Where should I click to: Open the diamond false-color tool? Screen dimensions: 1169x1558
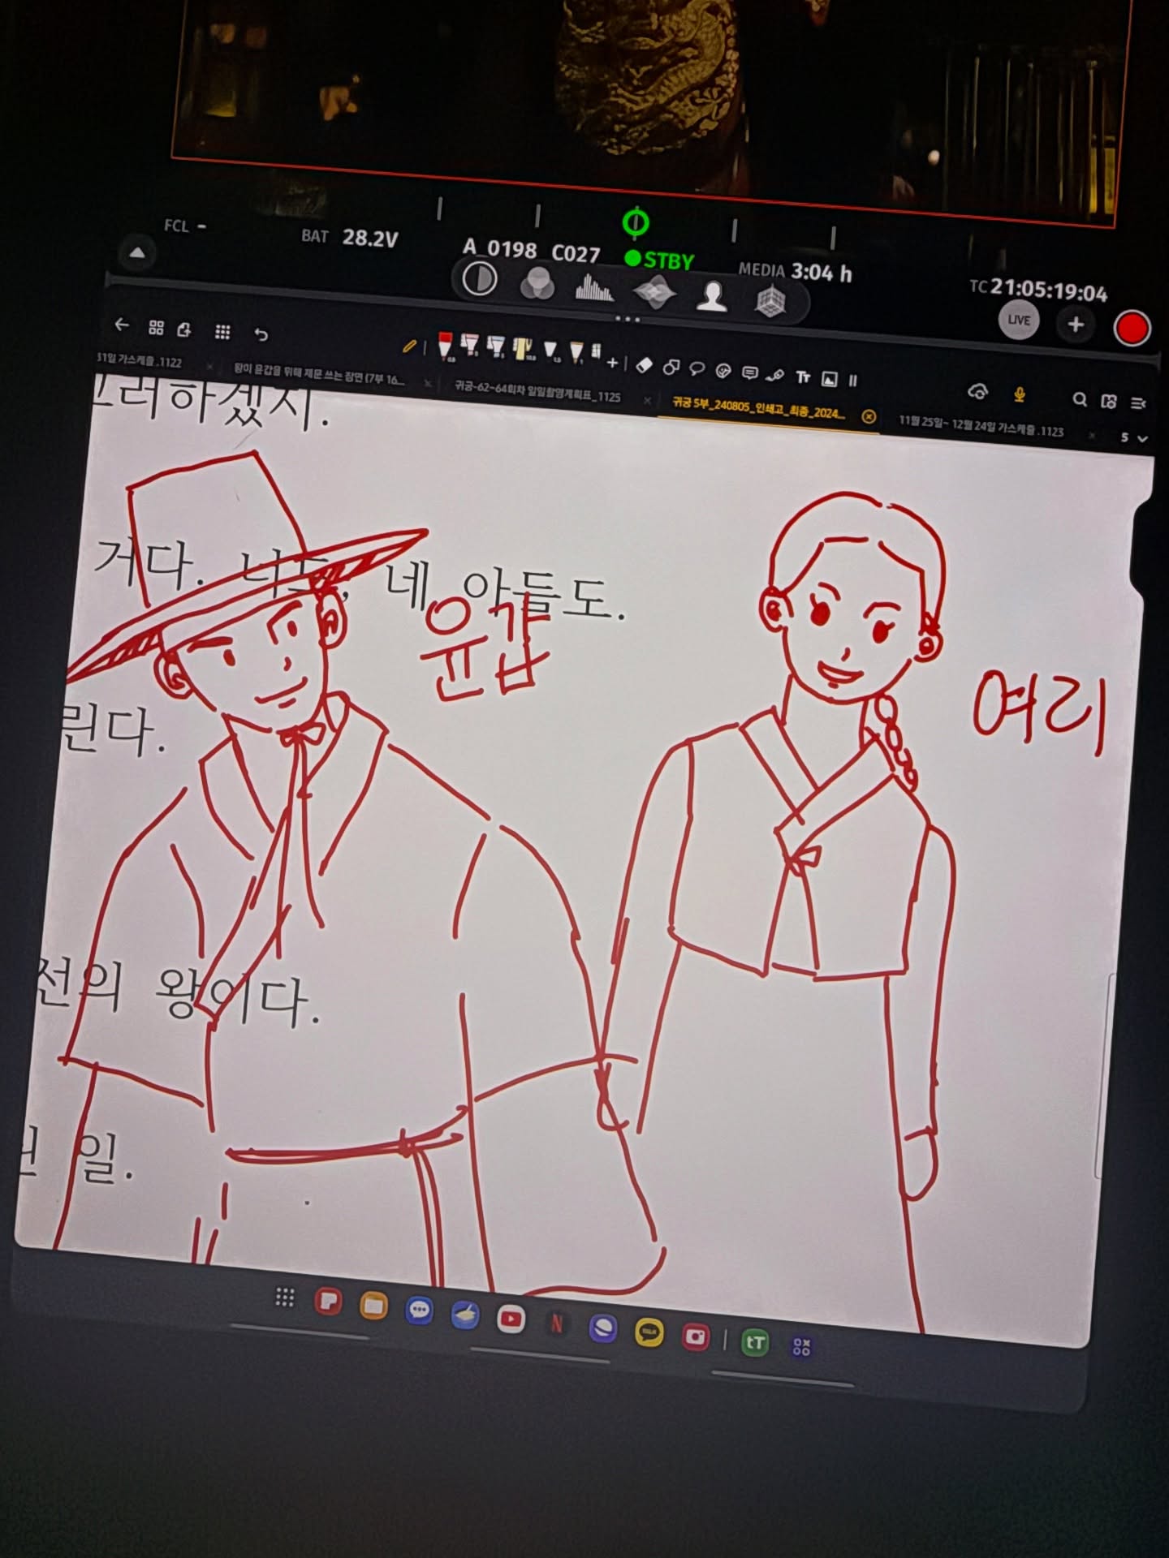[654, 292]
